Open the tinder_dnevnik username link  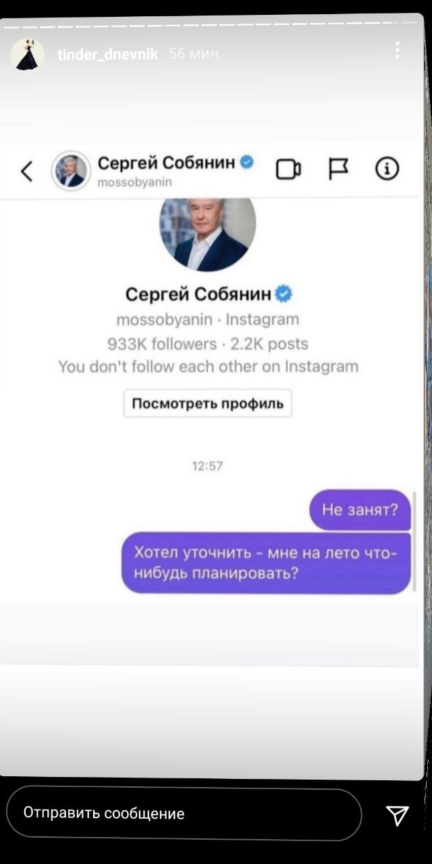[108, 54]
